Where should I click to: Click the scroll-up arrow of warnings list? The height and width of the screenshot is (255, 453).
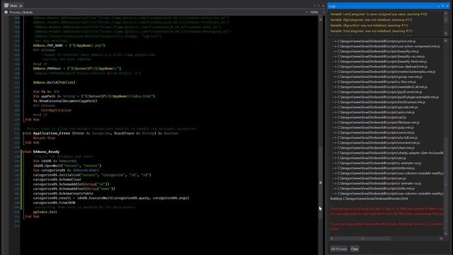(445, 13)
